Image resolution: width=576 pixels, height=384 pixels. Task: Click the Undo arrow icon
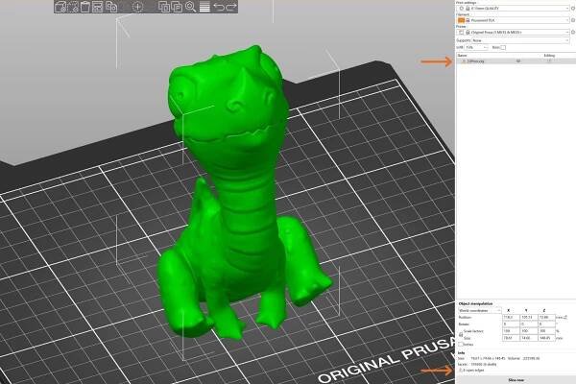pyautogui.click(x=219, y=7)
